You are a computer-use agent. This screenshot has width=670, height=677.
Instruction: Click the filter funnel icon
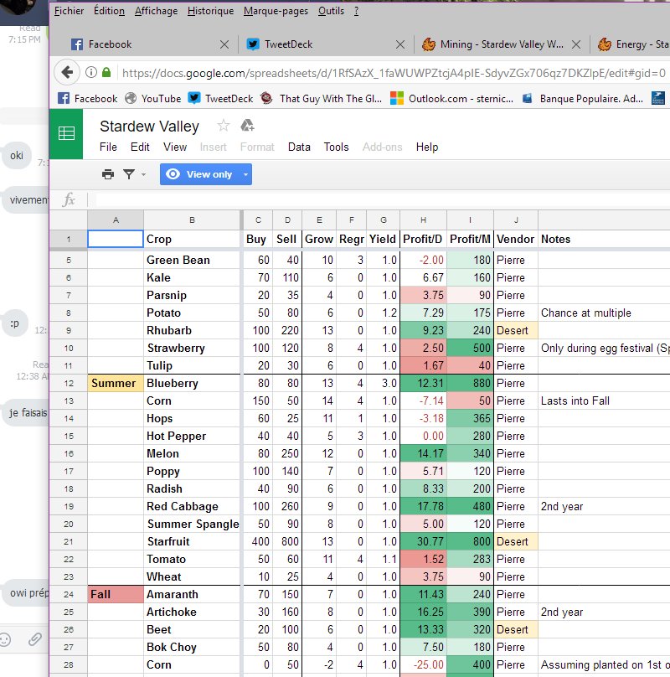tap(129, 174)
